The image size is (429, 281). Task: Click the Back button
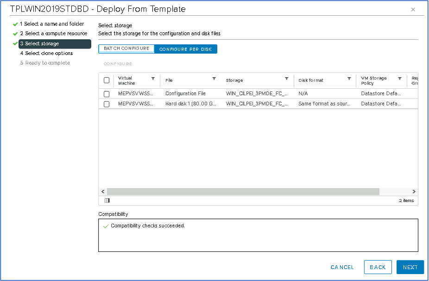coord(378,267)
